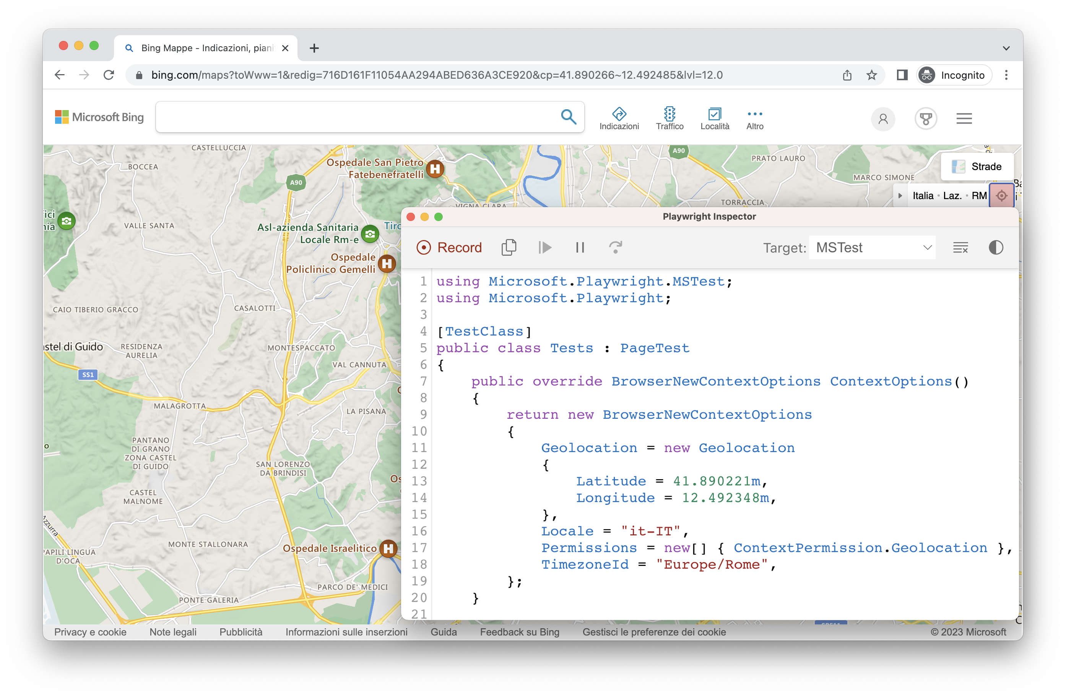
Task: Click Ospedale Policlinico Gemelli marker
Action: click(x=387, y=264)
